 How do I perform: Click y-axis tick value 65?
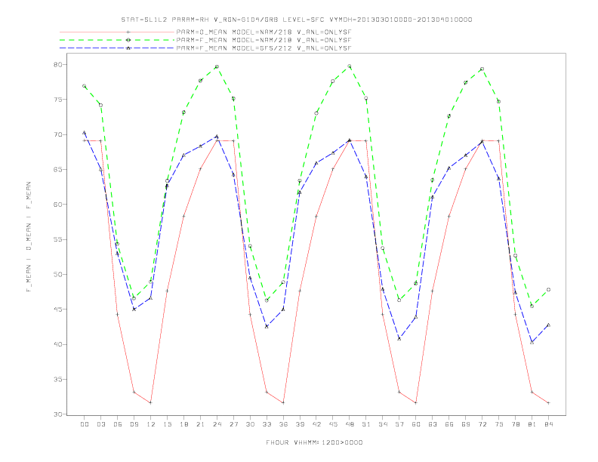57,169
